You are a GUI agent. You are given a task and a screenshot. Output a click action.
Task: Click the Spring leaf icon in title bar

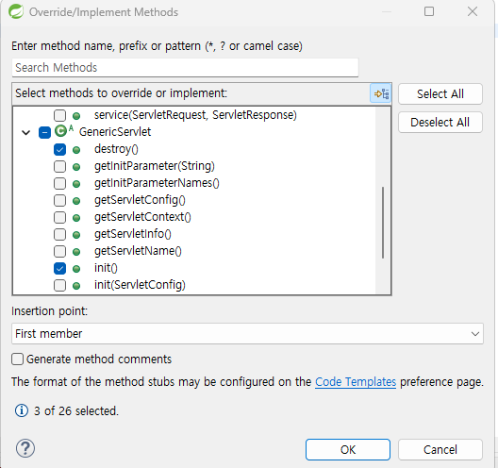[16, 11]
